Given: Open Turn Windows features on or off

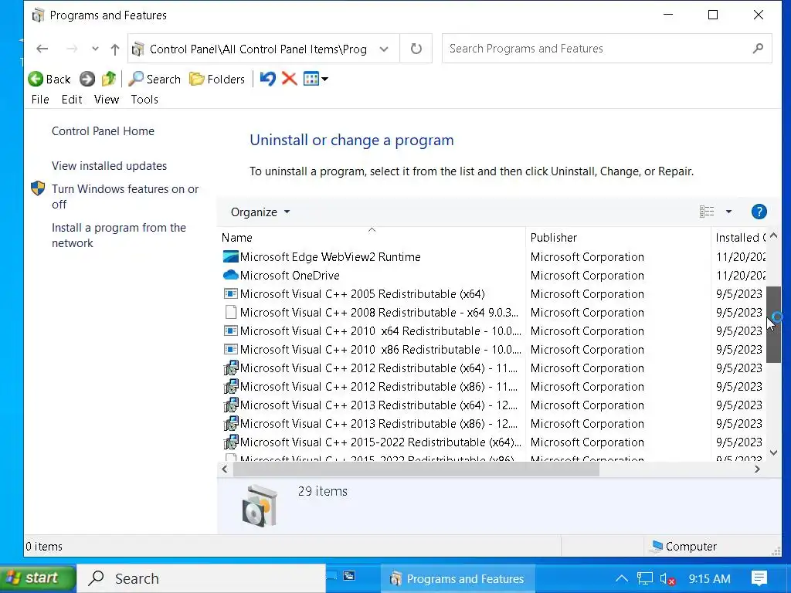Looking at the screenshot, I should (125, 197).
